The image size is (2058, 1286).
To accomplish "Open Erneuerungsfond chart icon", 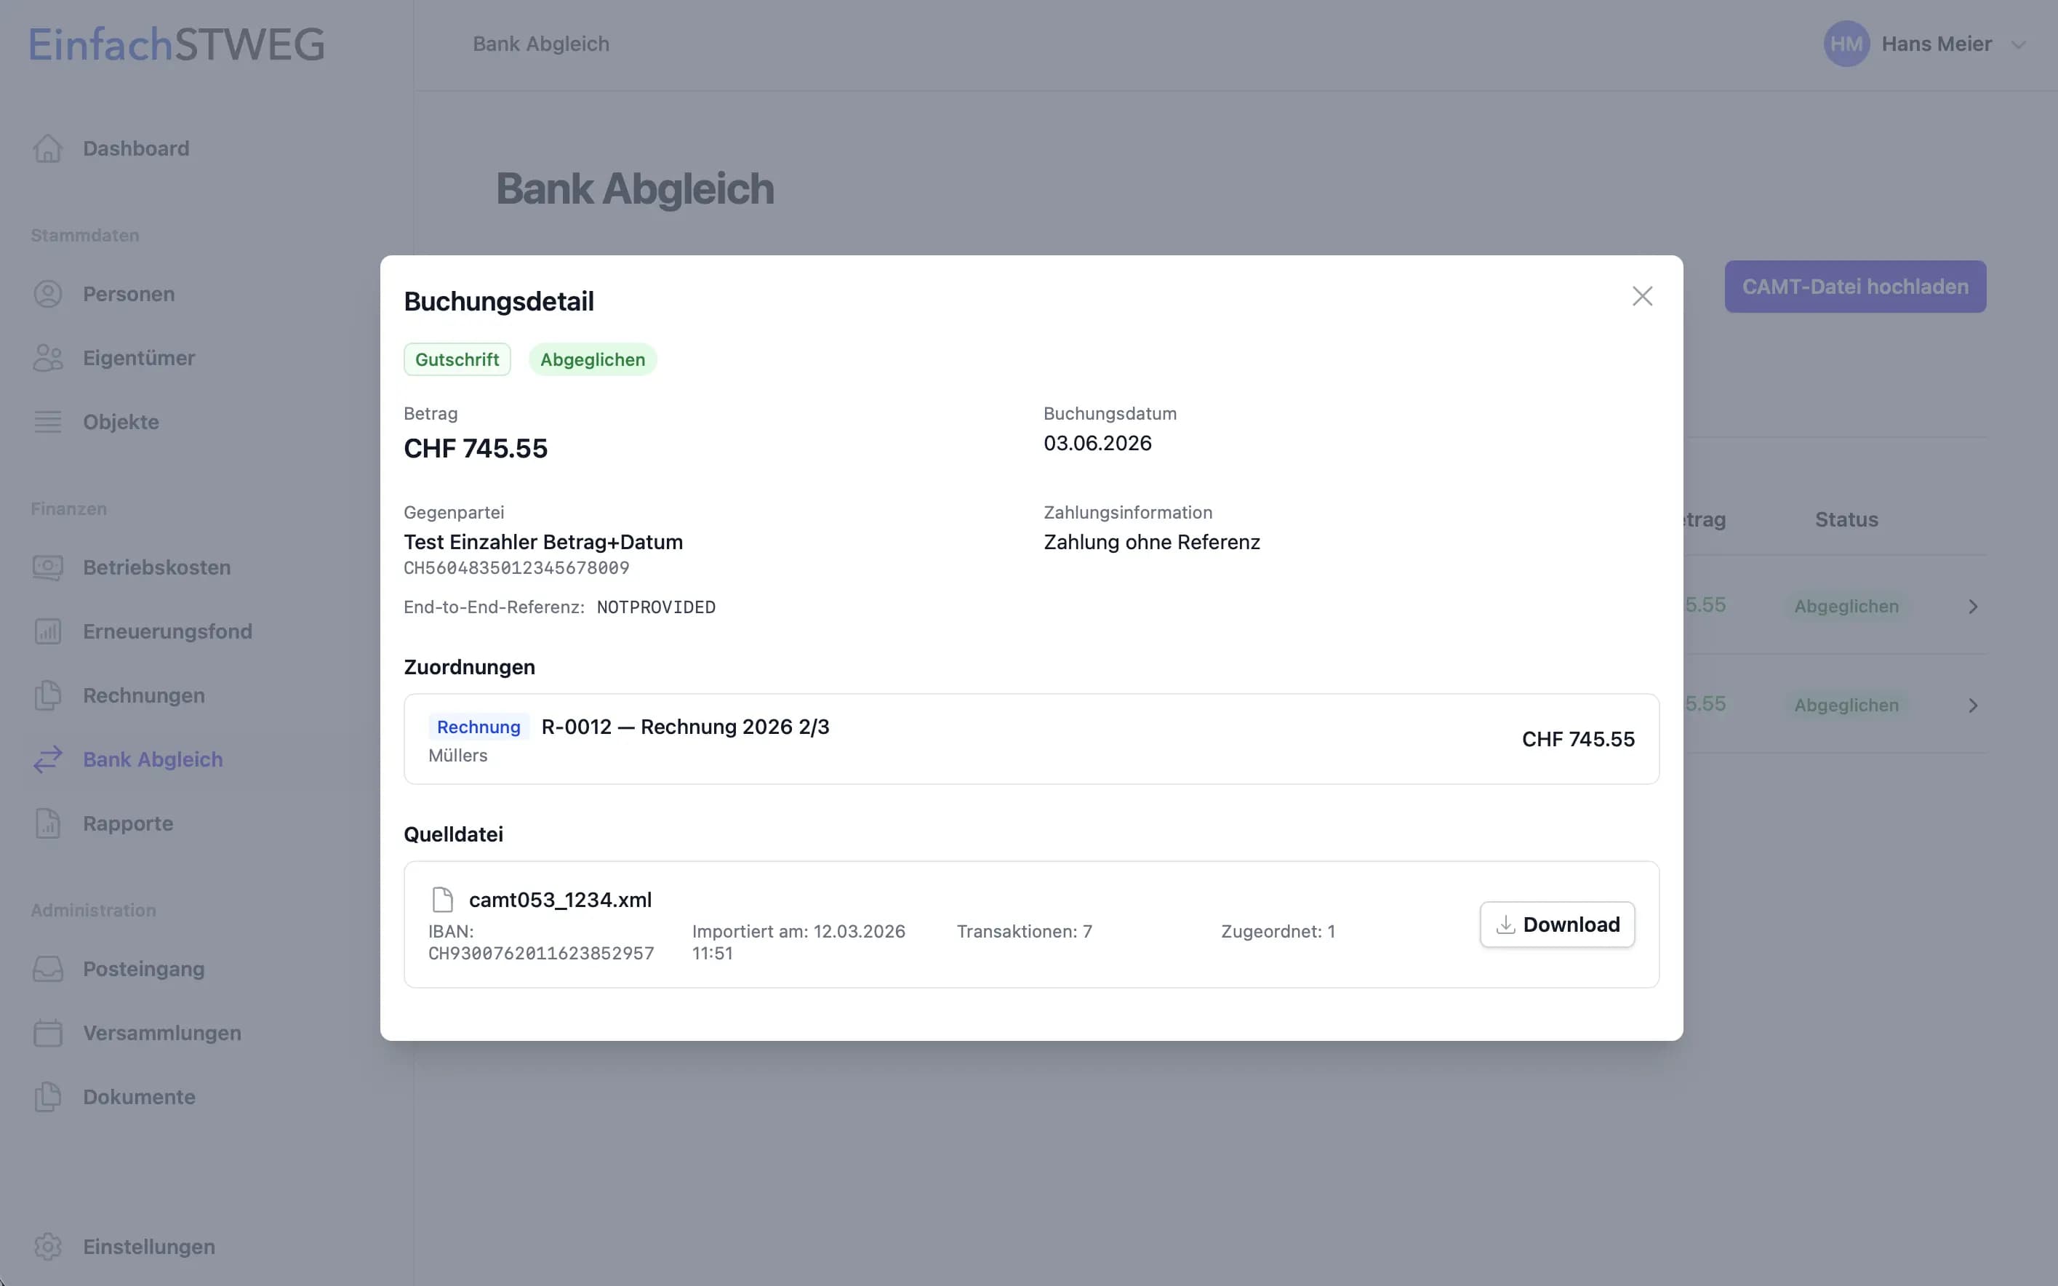I will tap(49, 630).
